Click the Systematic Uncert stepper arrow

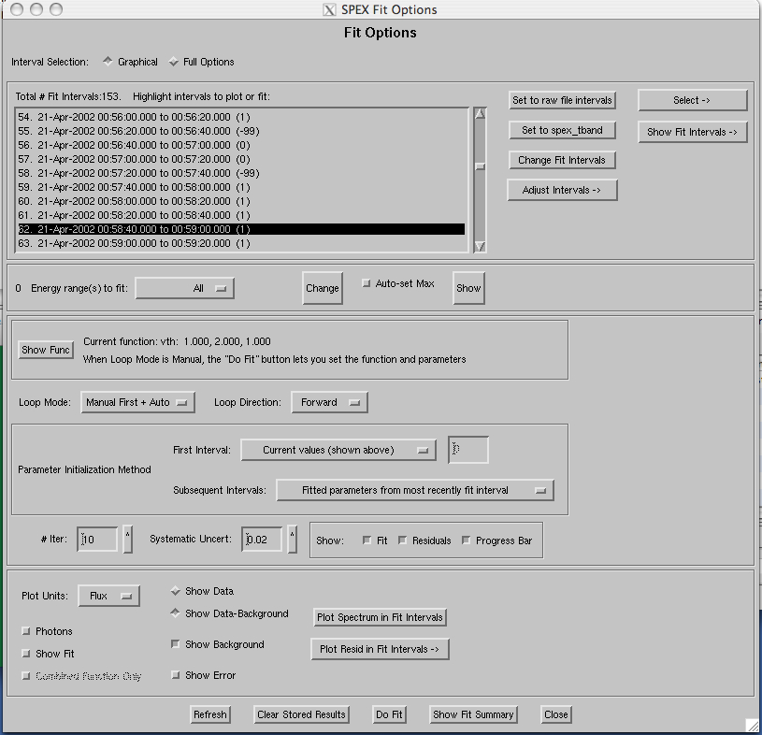(293, 539)
